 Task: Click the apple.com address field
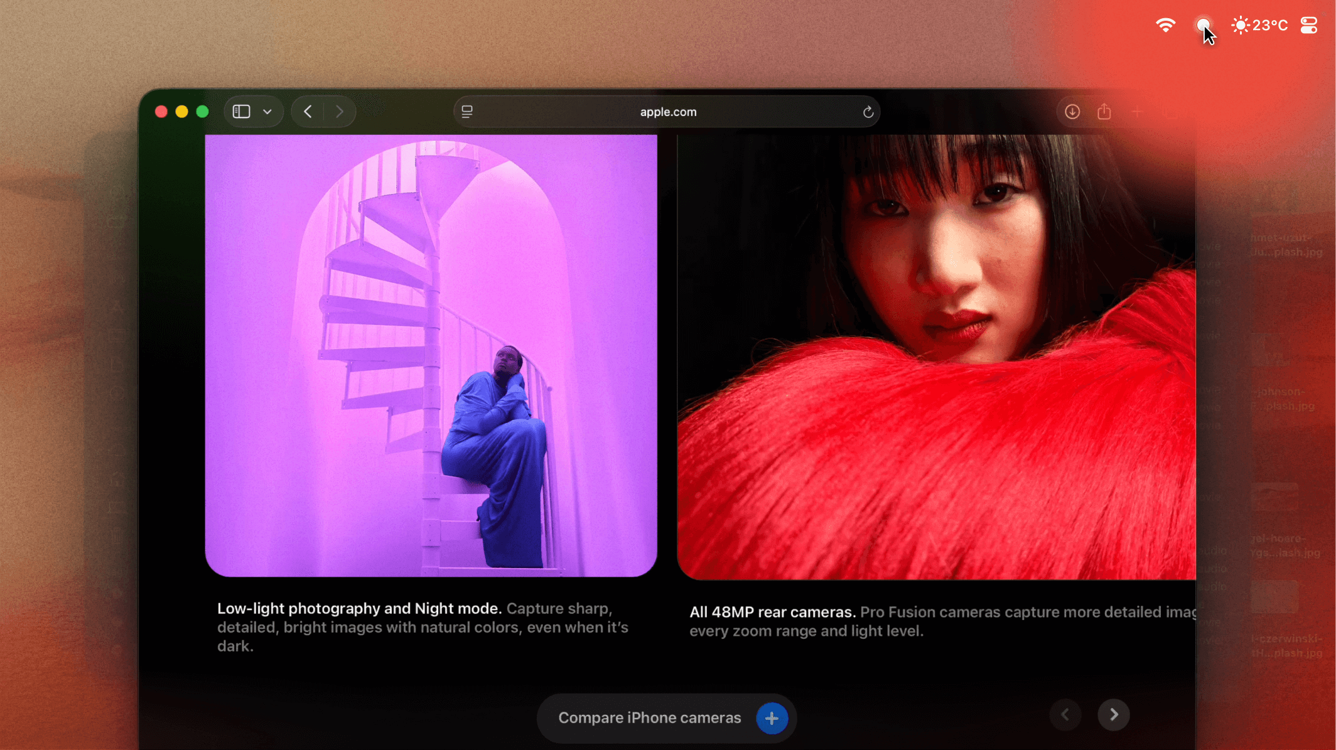pyautogui.click(x=668, y=112)
